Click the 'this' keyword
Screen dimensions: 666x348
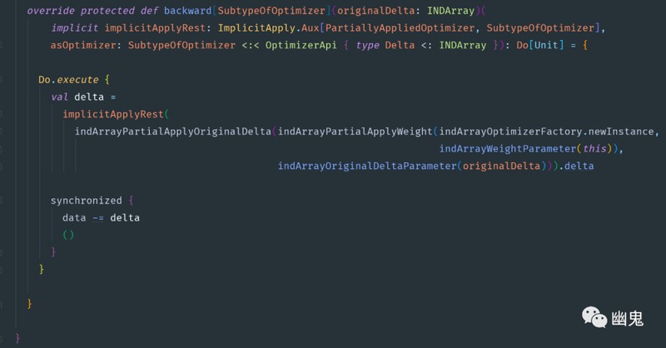click(594, 149)
